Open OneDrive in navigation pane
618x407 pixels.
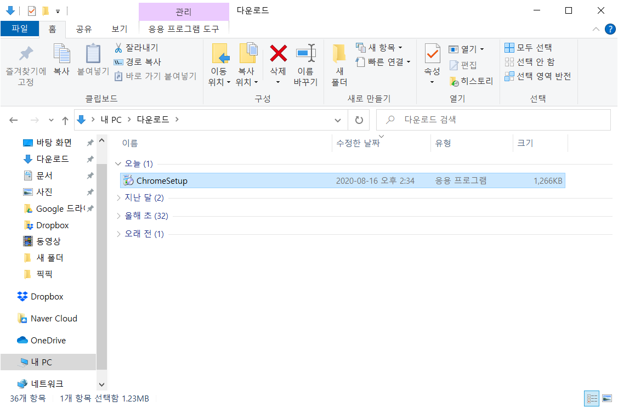pyautogui.click(x=41, y=340)
